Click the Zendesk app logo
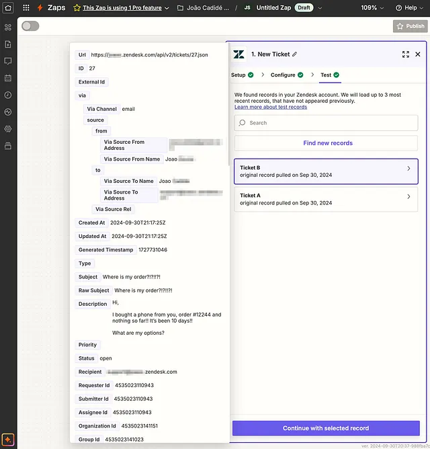Screen dimensions: 430x449 click(239, 54)
